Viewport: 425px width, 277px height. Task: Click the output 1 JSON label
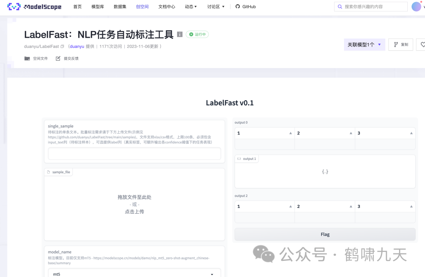click(247, 159)
